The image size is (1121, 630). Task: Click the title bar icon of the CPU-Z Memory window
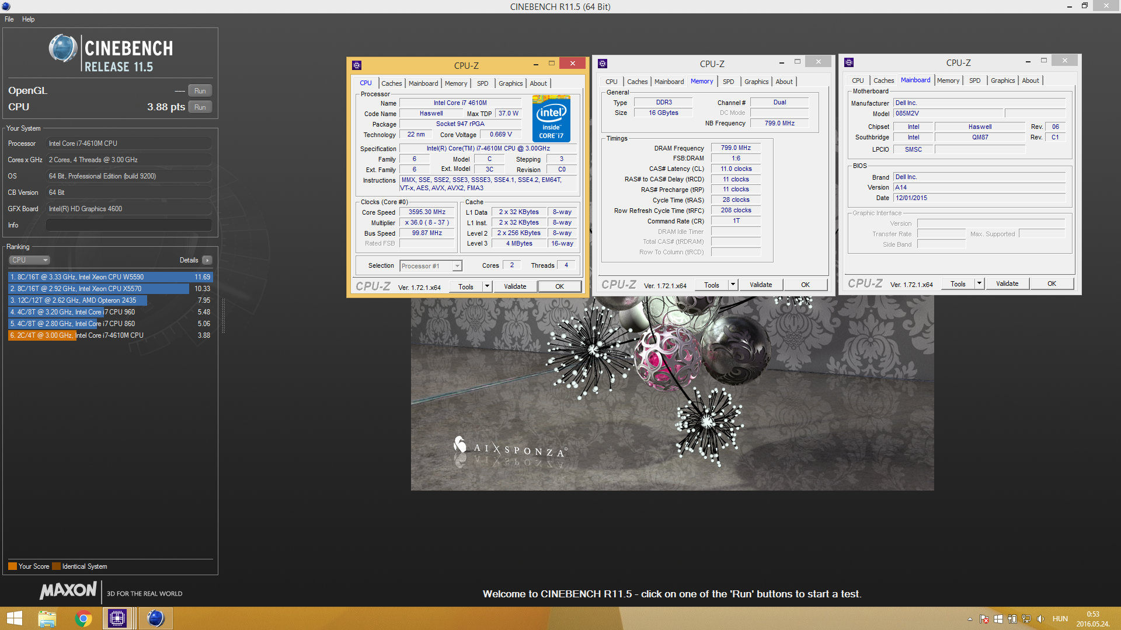click(603, 64)
